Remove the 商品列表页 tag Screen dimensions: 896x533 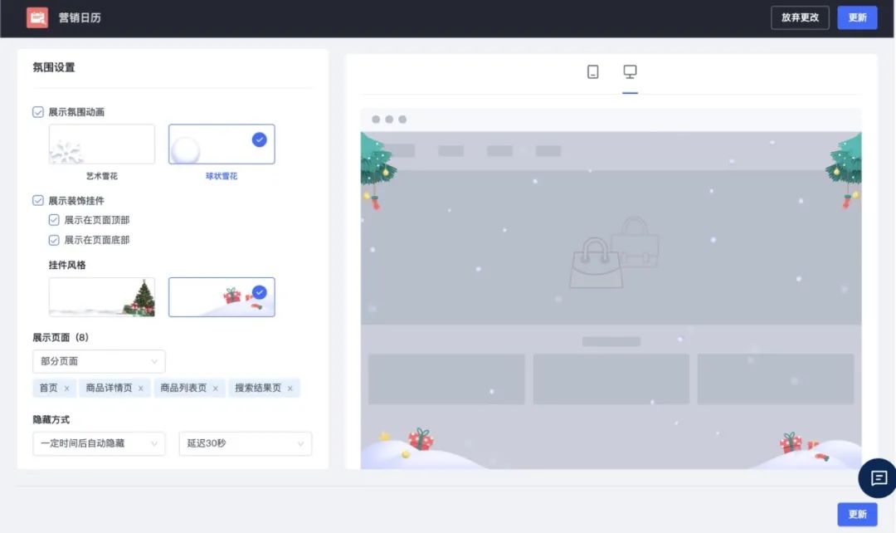(x=216, y=389)
